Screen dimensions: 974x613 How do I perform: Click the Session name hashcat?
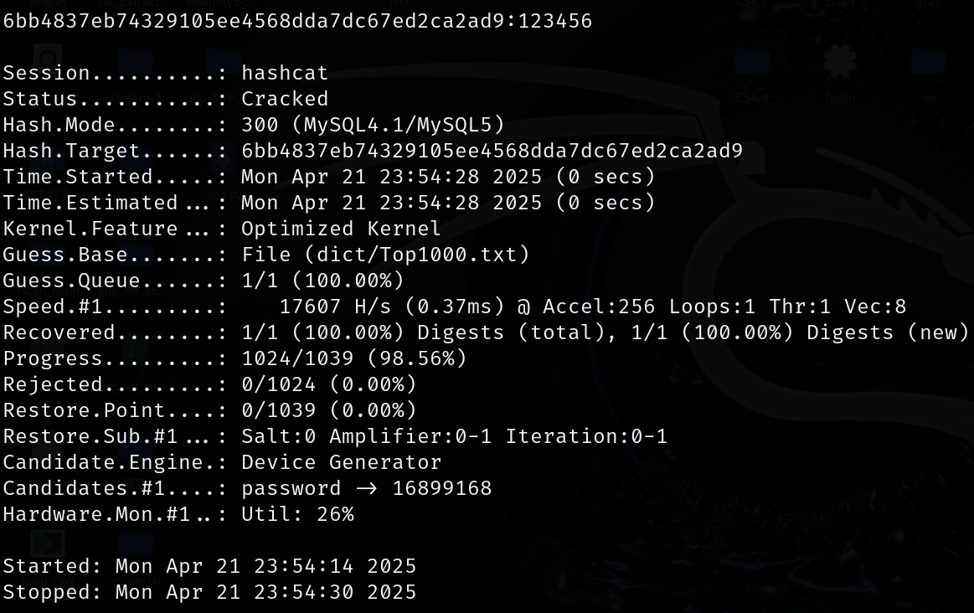(285, 73)
